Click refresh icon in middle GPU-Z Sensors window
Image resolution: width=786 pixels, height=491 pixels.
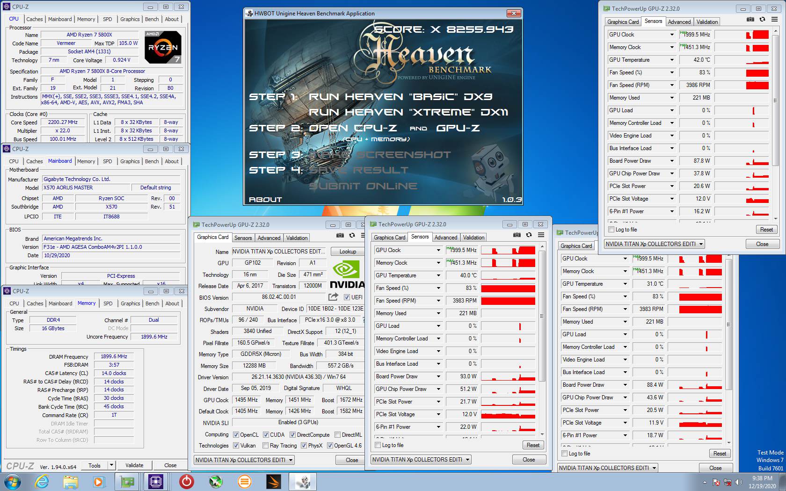click(x=529, y=235)
